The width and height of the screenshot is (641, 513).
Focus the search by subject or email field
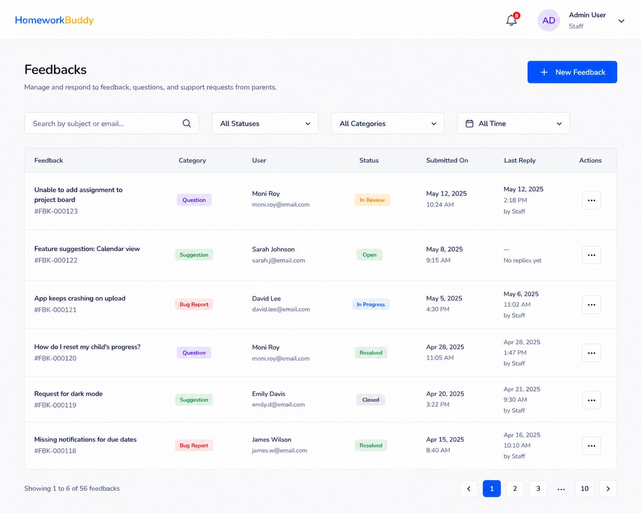112,123
